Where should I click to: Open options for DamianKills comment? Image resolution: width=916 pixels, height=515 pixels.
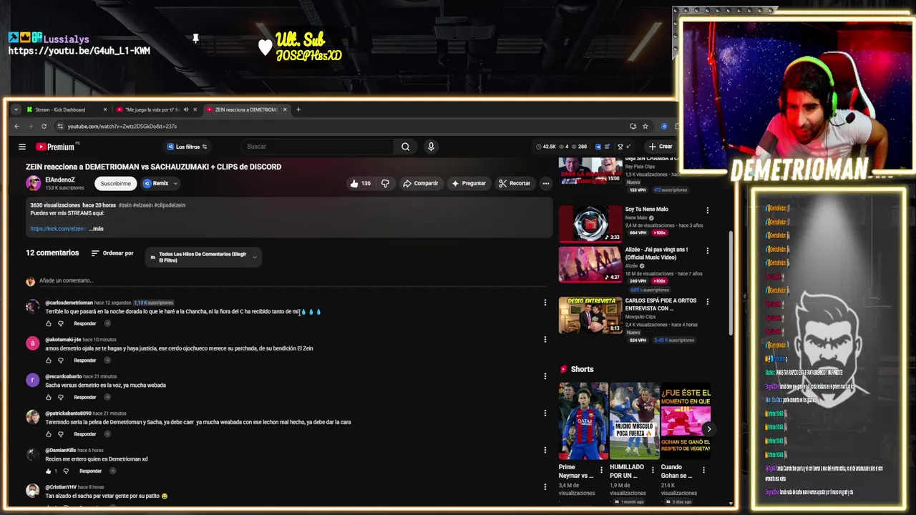point(545,450)
